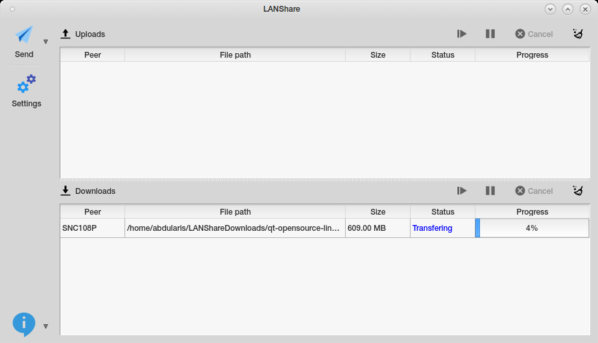
Task: Open the blue info bubble icon
Action: pos(24,324)
